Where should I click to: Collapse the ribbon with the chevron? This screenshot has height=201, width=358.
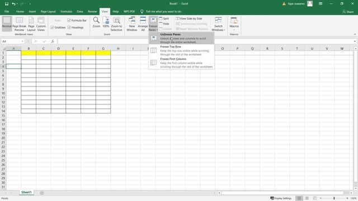point(355,34)
